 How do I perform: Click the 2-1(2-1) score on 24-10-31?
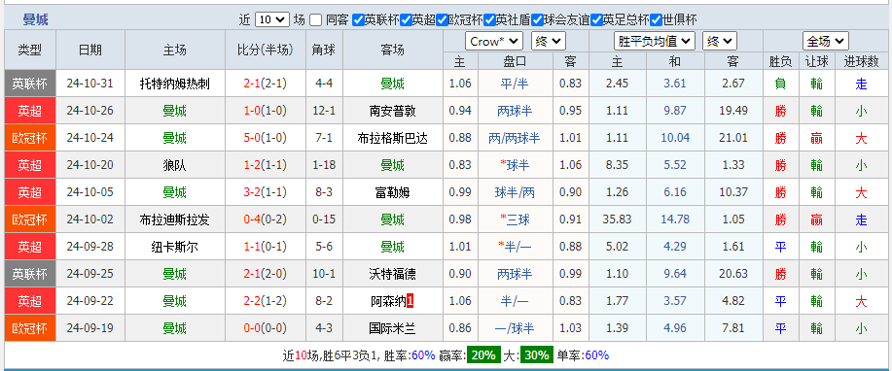click(x=266, y=84)
